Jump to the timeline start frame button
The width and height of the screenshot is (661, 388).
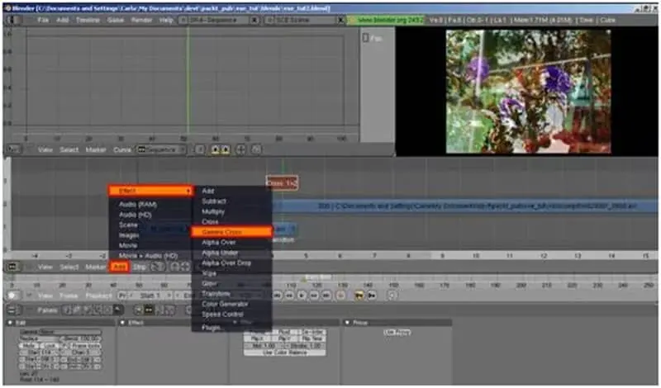278,296
